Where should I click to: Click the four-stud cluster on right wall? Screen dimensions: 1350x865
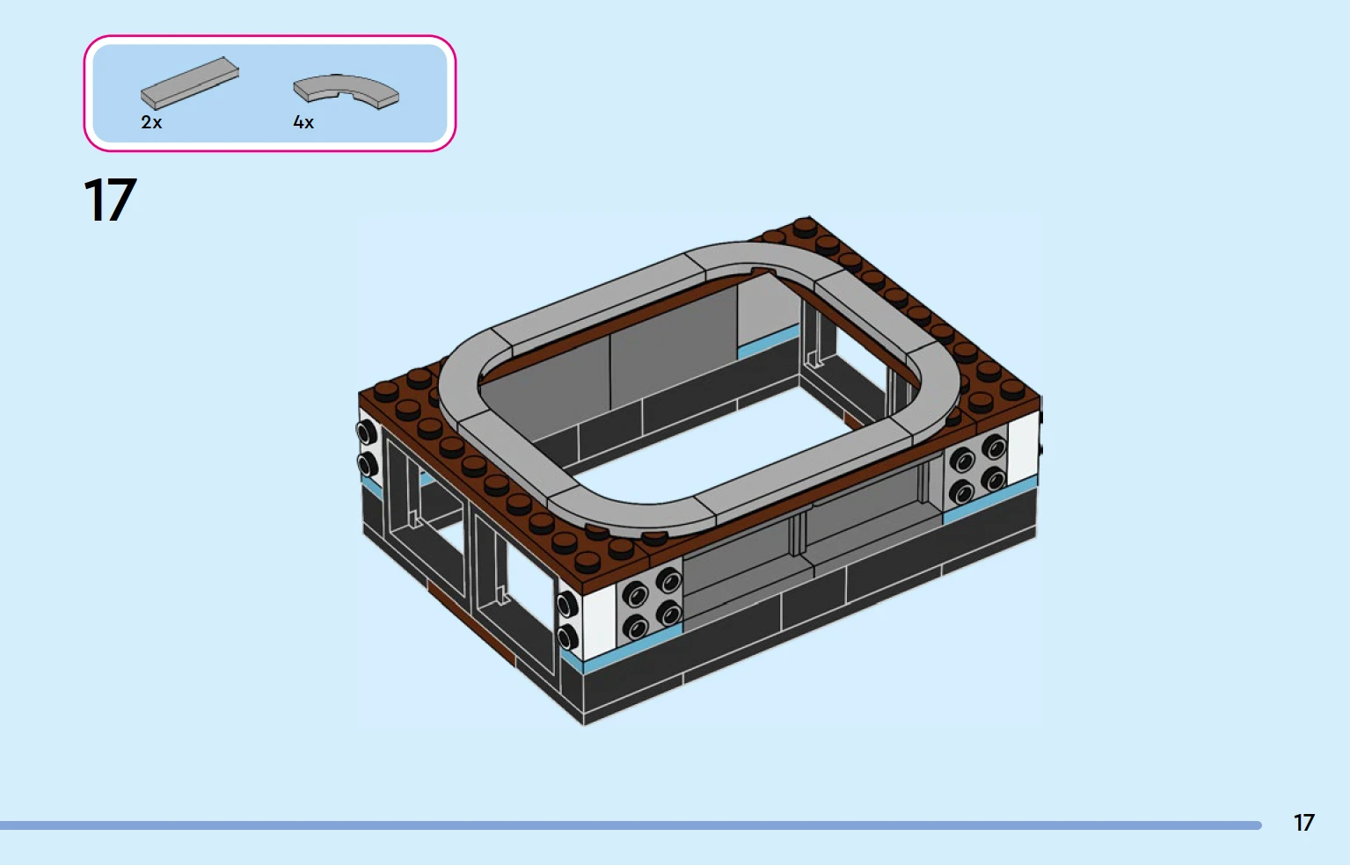point(976,468)
